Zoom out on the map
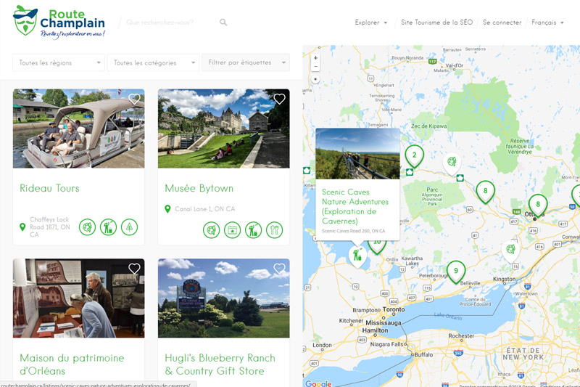 (315, 67)
